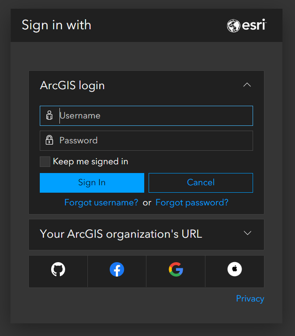This screenshot has width=295, height=336.
Task: Open the Forgot username? link
Action: [101, 203]
